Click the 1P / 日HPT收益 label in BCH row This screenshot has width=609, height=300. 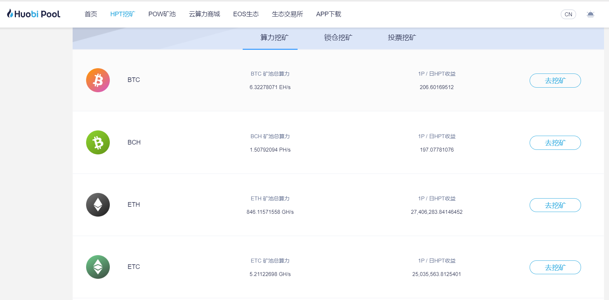click(x=436, y=136)
